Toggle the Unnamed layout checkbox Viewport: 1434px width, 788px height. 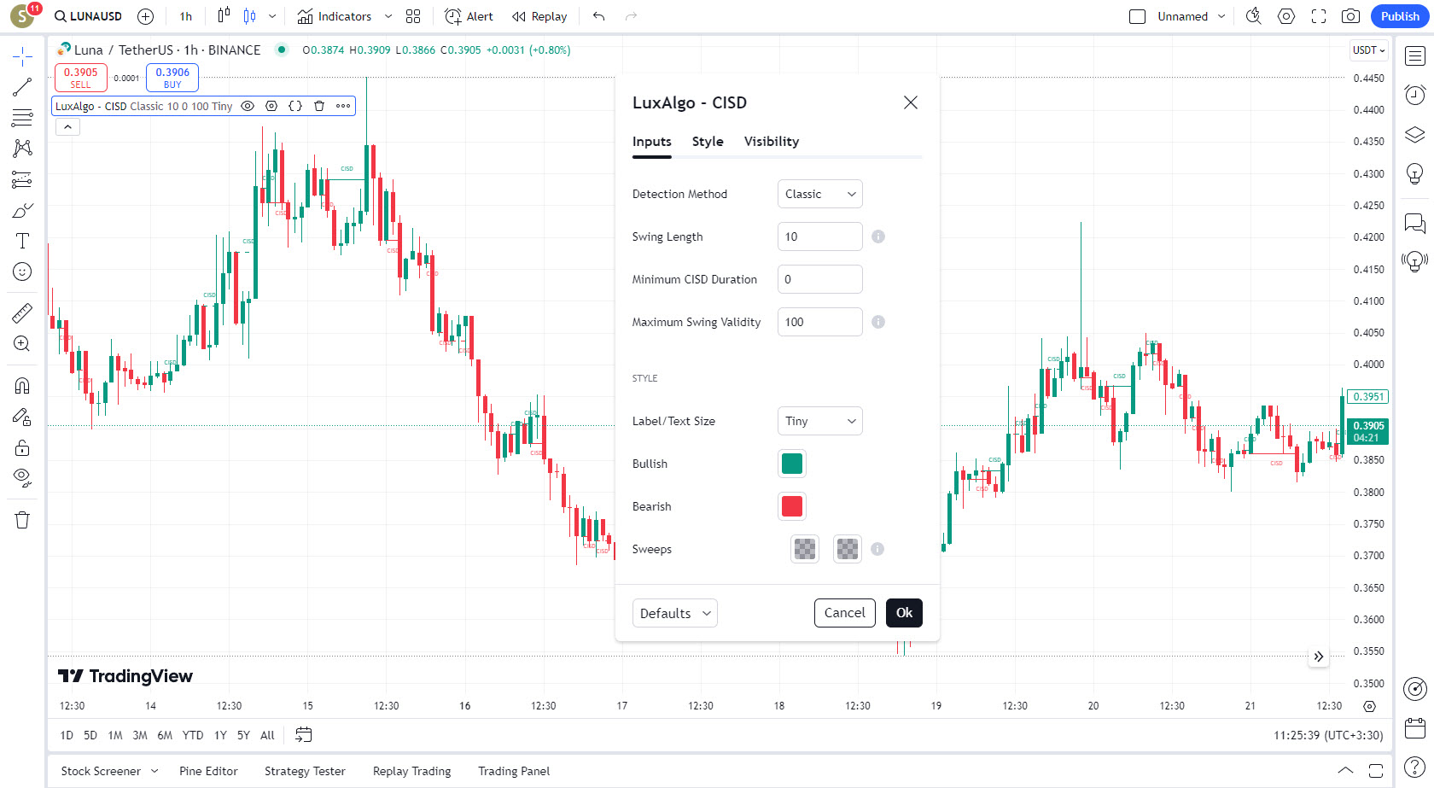pyautogui.click(x=1137, y=16)
